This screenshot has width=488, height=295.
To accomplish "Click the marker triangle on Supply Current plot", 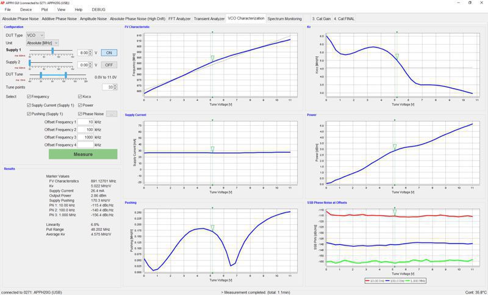I will click(x=212, y=149).
